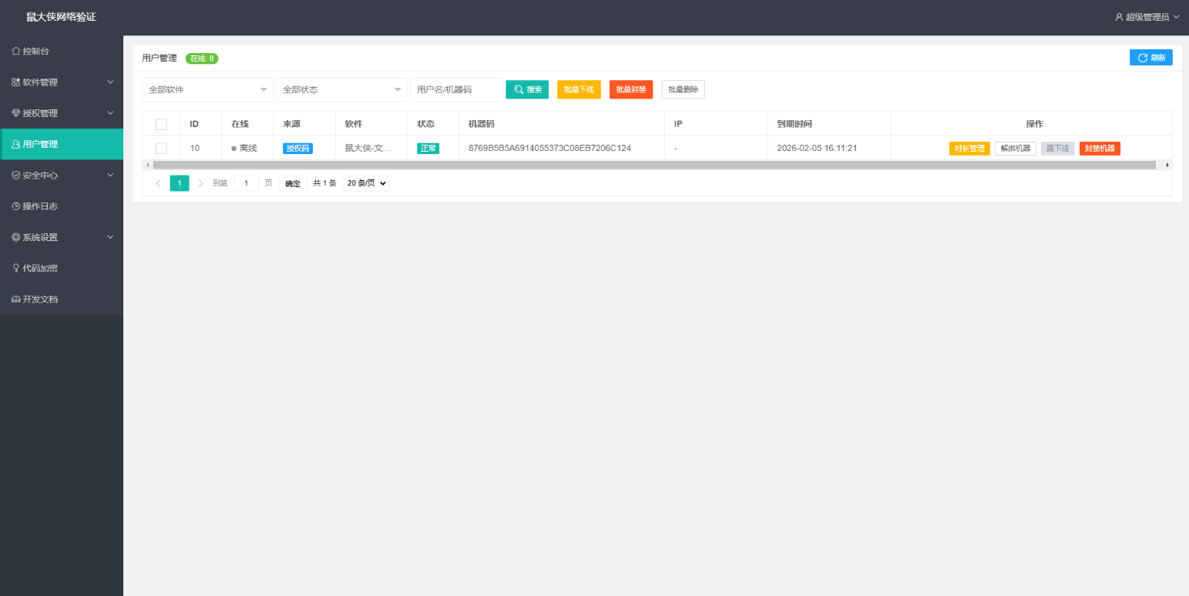Check the checkbox for user ID 10
Viewport: 1189px width, 596px height.
coord(161,148)
